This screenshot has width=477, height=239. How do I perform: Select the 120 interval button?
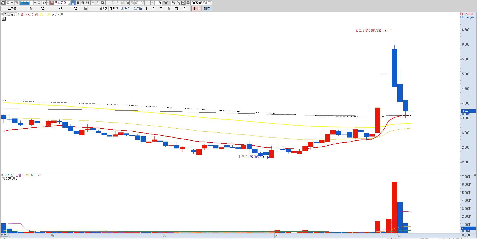(142, 3)
